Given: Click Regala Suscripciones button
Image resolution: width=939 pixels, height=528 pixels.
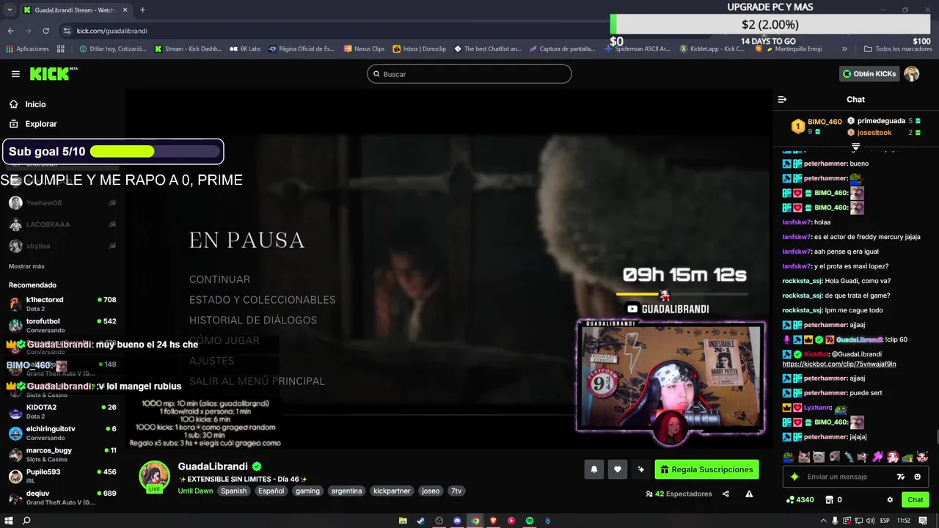Looking at the screenshot, I should click(x=707, y=469).
